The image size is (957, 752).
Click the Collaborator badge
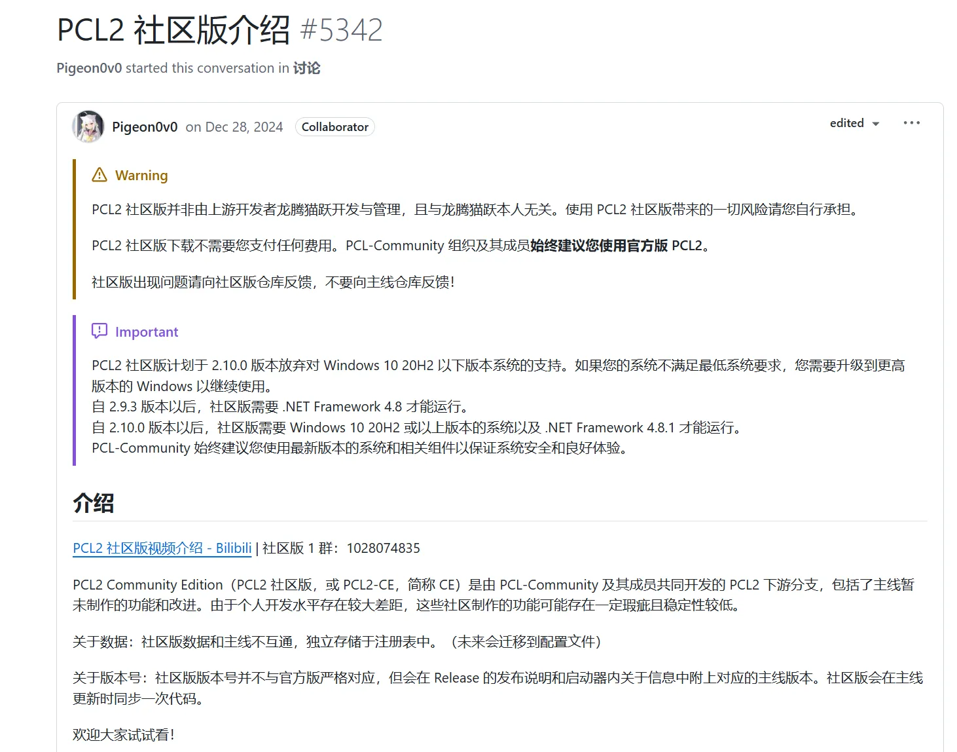pos(335,127)
